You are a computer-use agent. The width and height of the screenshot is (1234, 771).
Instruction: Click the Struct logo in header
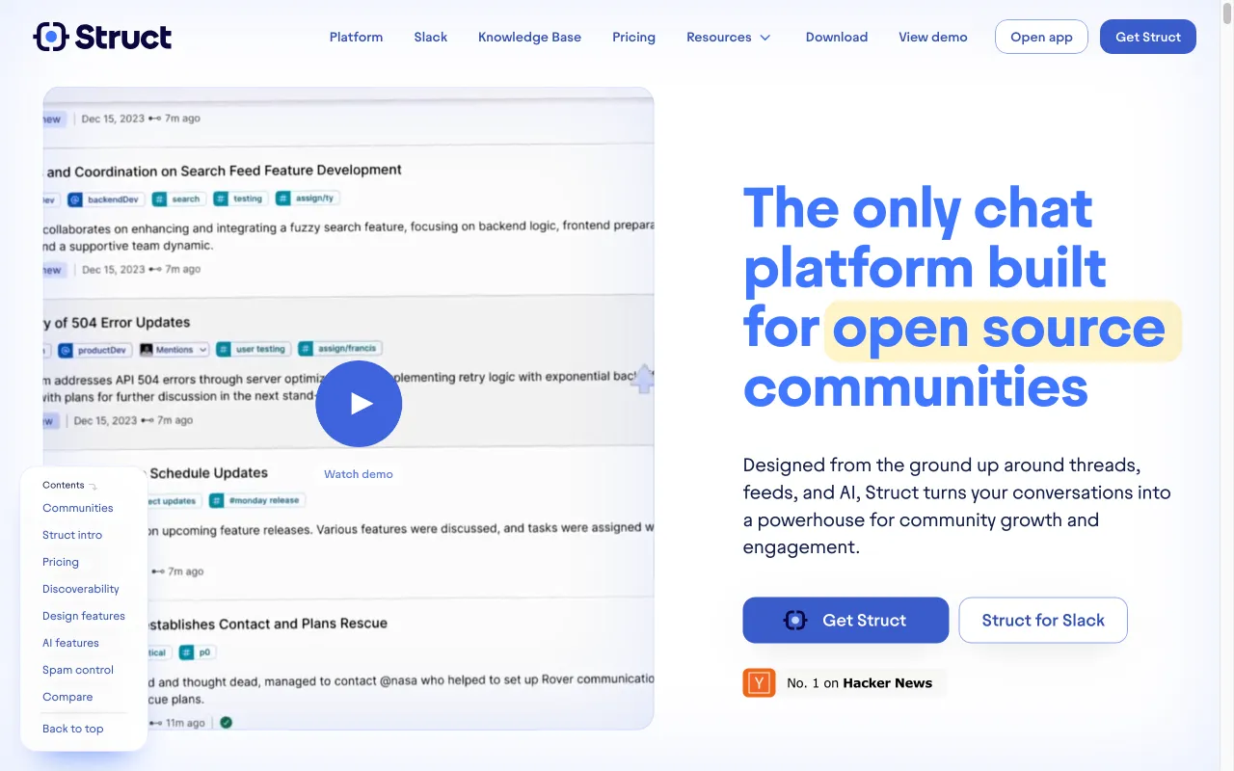[x=102, y=37]
